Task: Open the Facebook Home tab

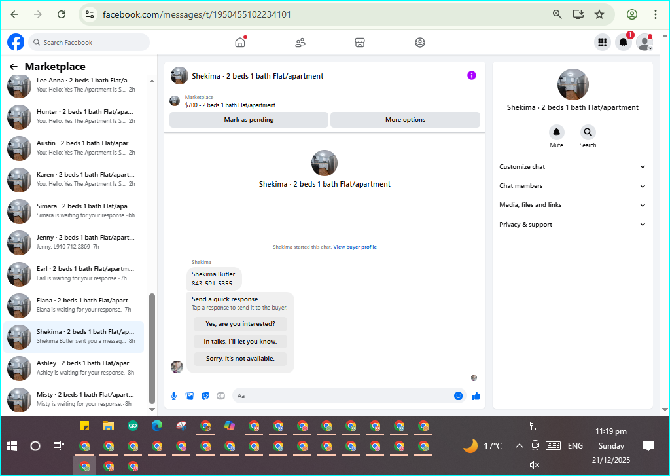Action: coord(241,43)
